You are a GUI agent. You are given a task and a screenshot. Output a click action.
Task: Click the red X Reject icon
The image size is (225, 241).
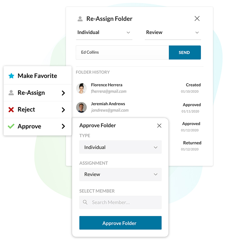11,110
